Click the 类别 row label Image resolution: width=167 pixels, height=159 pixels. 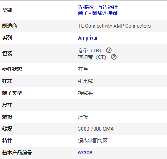(7, 10)
